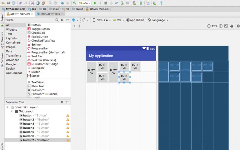Image resolution: width=240 pixels, height=150 pixels.
Task: Hide the Palette panel with collapse icon
Action: 68,20
